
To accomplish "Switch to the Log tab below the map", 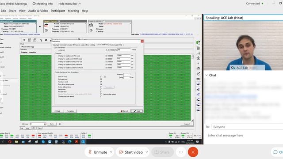I will coord(22,128).
